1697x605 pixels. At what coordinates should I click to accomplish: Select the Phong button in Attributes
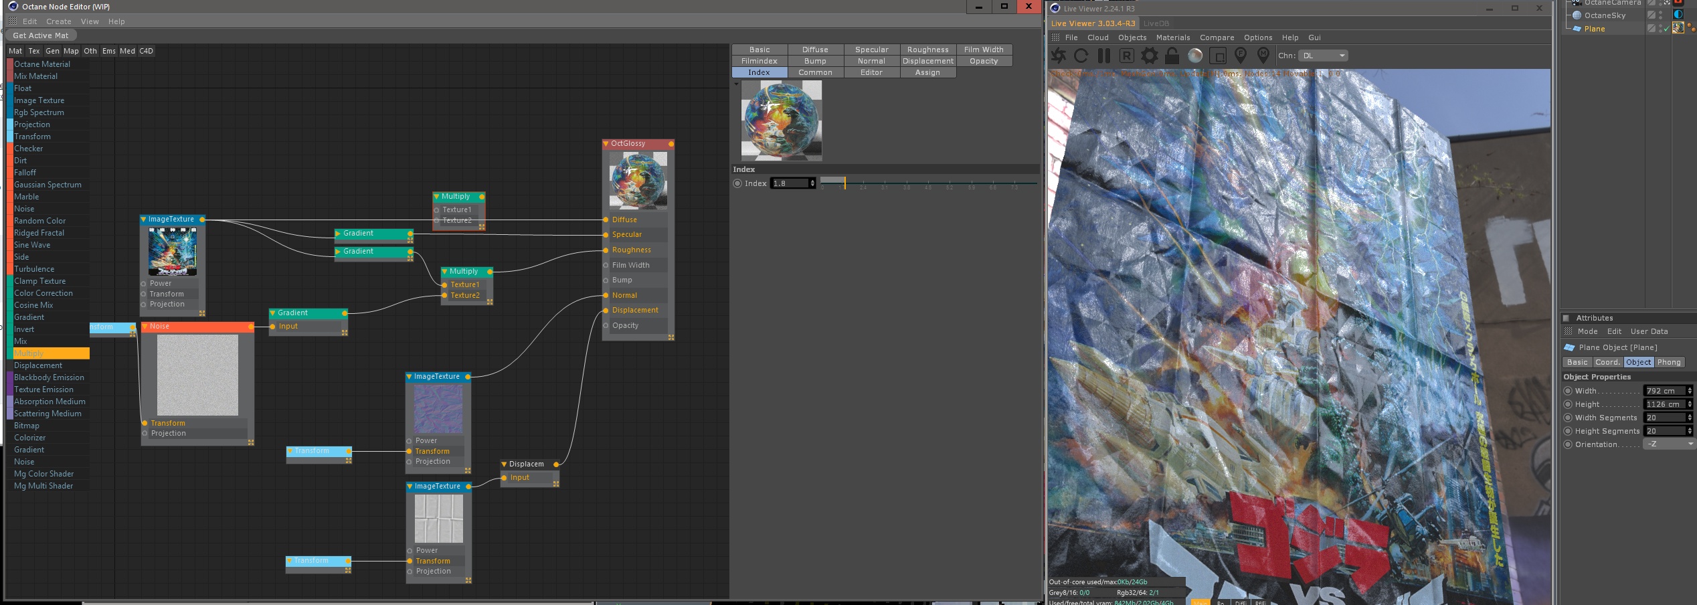tap(1669, 362)
